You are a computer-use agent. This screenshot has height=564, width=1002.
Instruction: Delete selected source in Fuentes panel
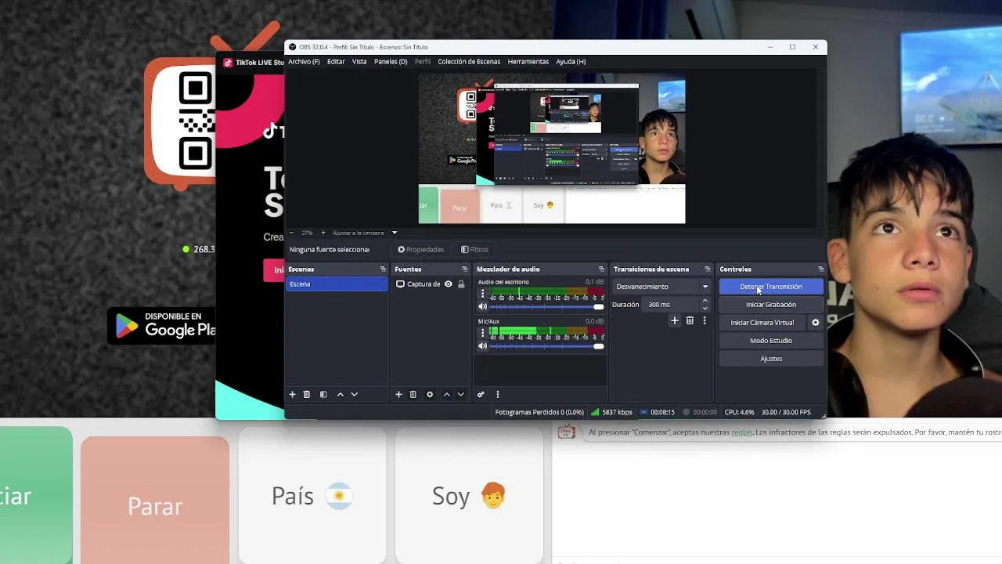click(x=413, y=395)
